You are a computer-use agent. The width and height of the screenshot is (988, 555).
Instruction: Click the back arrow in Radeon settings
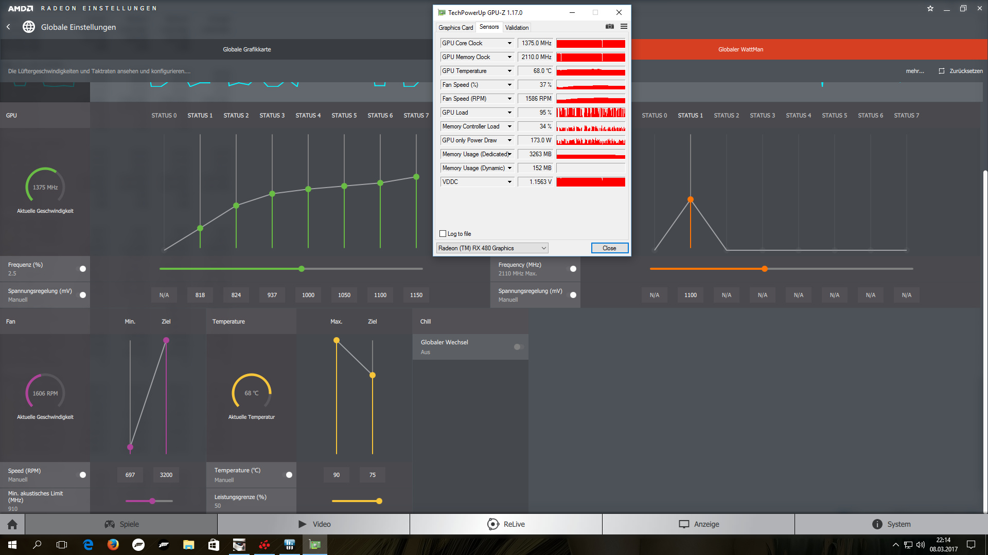pyautogui.click(x=9, y=27)
